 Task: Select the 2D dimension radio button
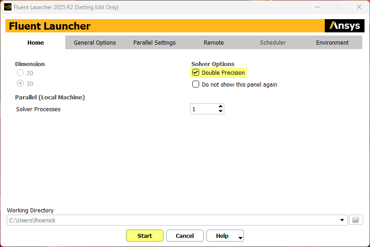[x=20, y=73]
